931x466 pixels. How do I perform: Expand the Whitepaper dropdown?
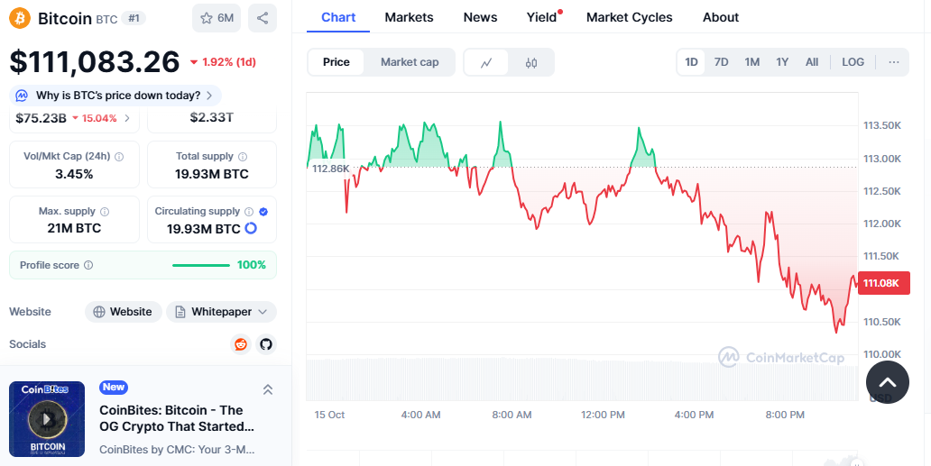[x=221, y=312]
